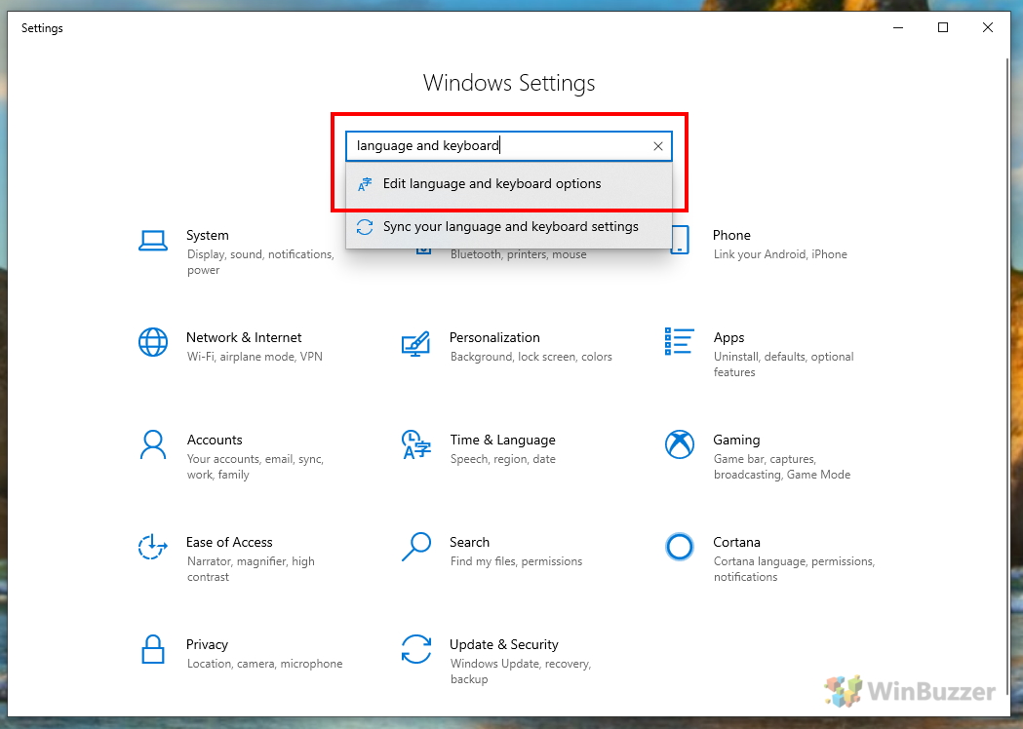The image size is (1023, 729).
Task: Clear the search box with X
Action: click(x=658, y=146)
